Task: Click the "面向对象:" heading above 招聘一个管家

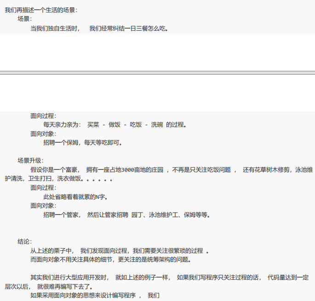Action: pos(43,205)
